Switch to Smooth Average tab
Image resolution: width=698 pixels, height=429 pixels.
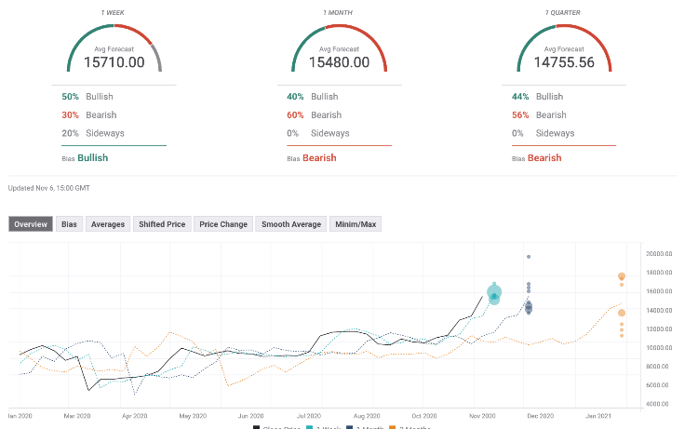291,224
